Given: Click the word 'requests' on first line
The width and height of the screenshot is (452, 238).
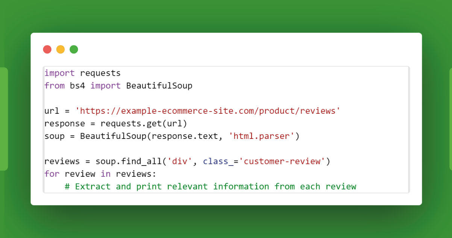Looking at the screenshot, I should point(100,73).
